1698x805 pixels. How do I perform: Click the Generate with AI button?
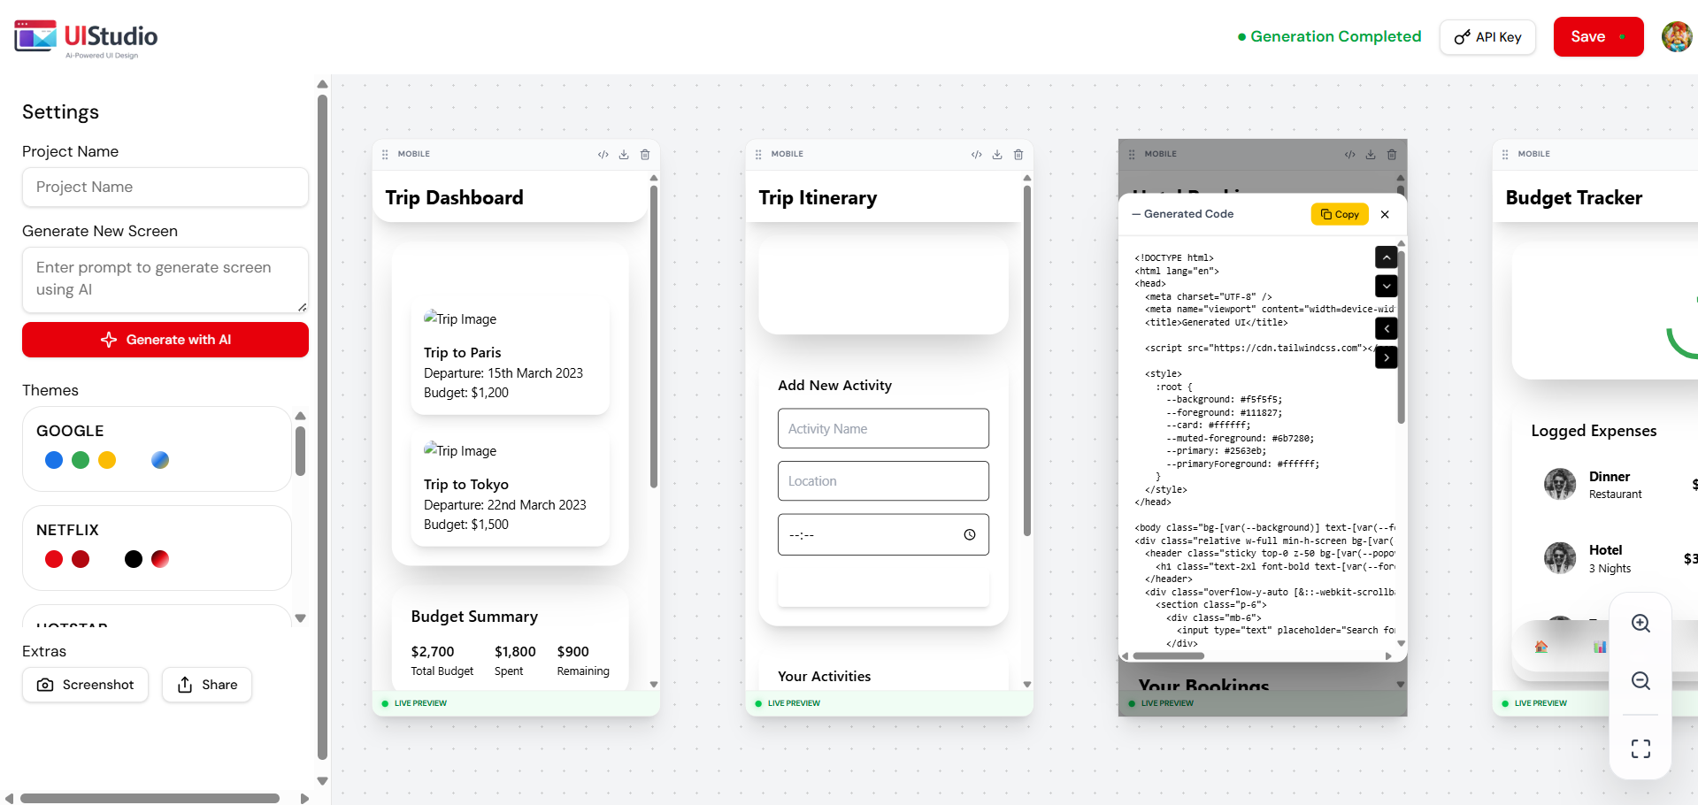click(165, 340)
